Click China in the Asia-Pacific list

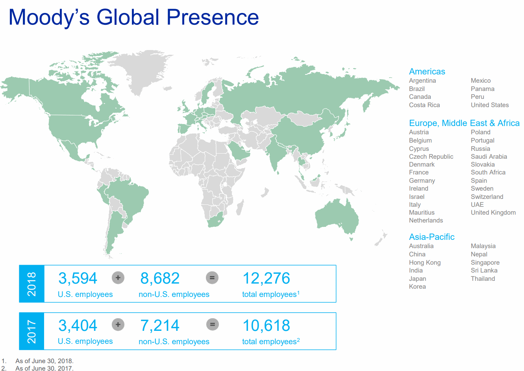tap(417, 254)
